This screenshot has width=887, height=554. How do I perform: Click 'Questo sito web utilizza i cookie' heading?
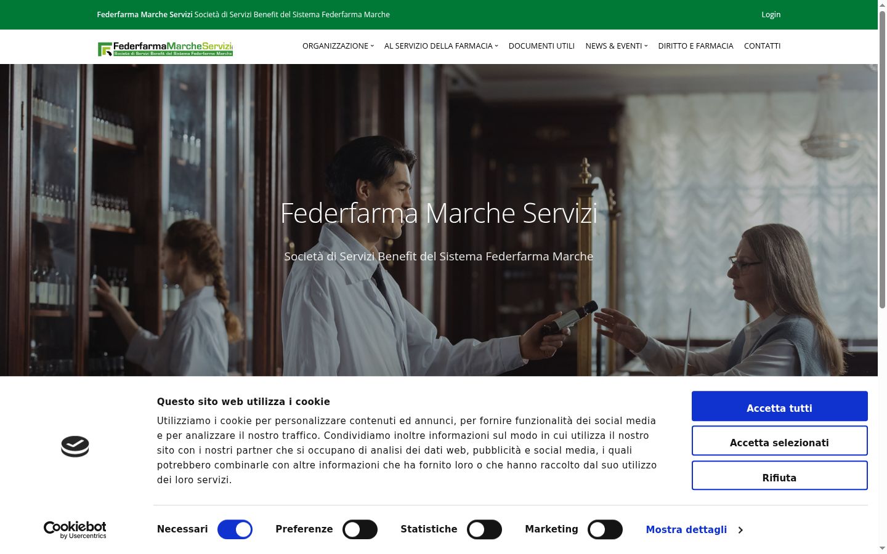click(243, 401)
